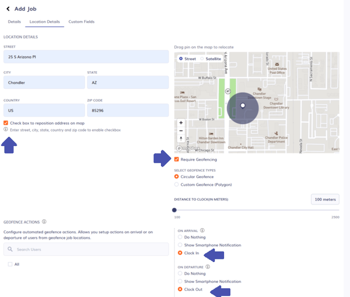Screen dimensions: 350x297
Task: Reset map compass orientation
Action: 181,138
